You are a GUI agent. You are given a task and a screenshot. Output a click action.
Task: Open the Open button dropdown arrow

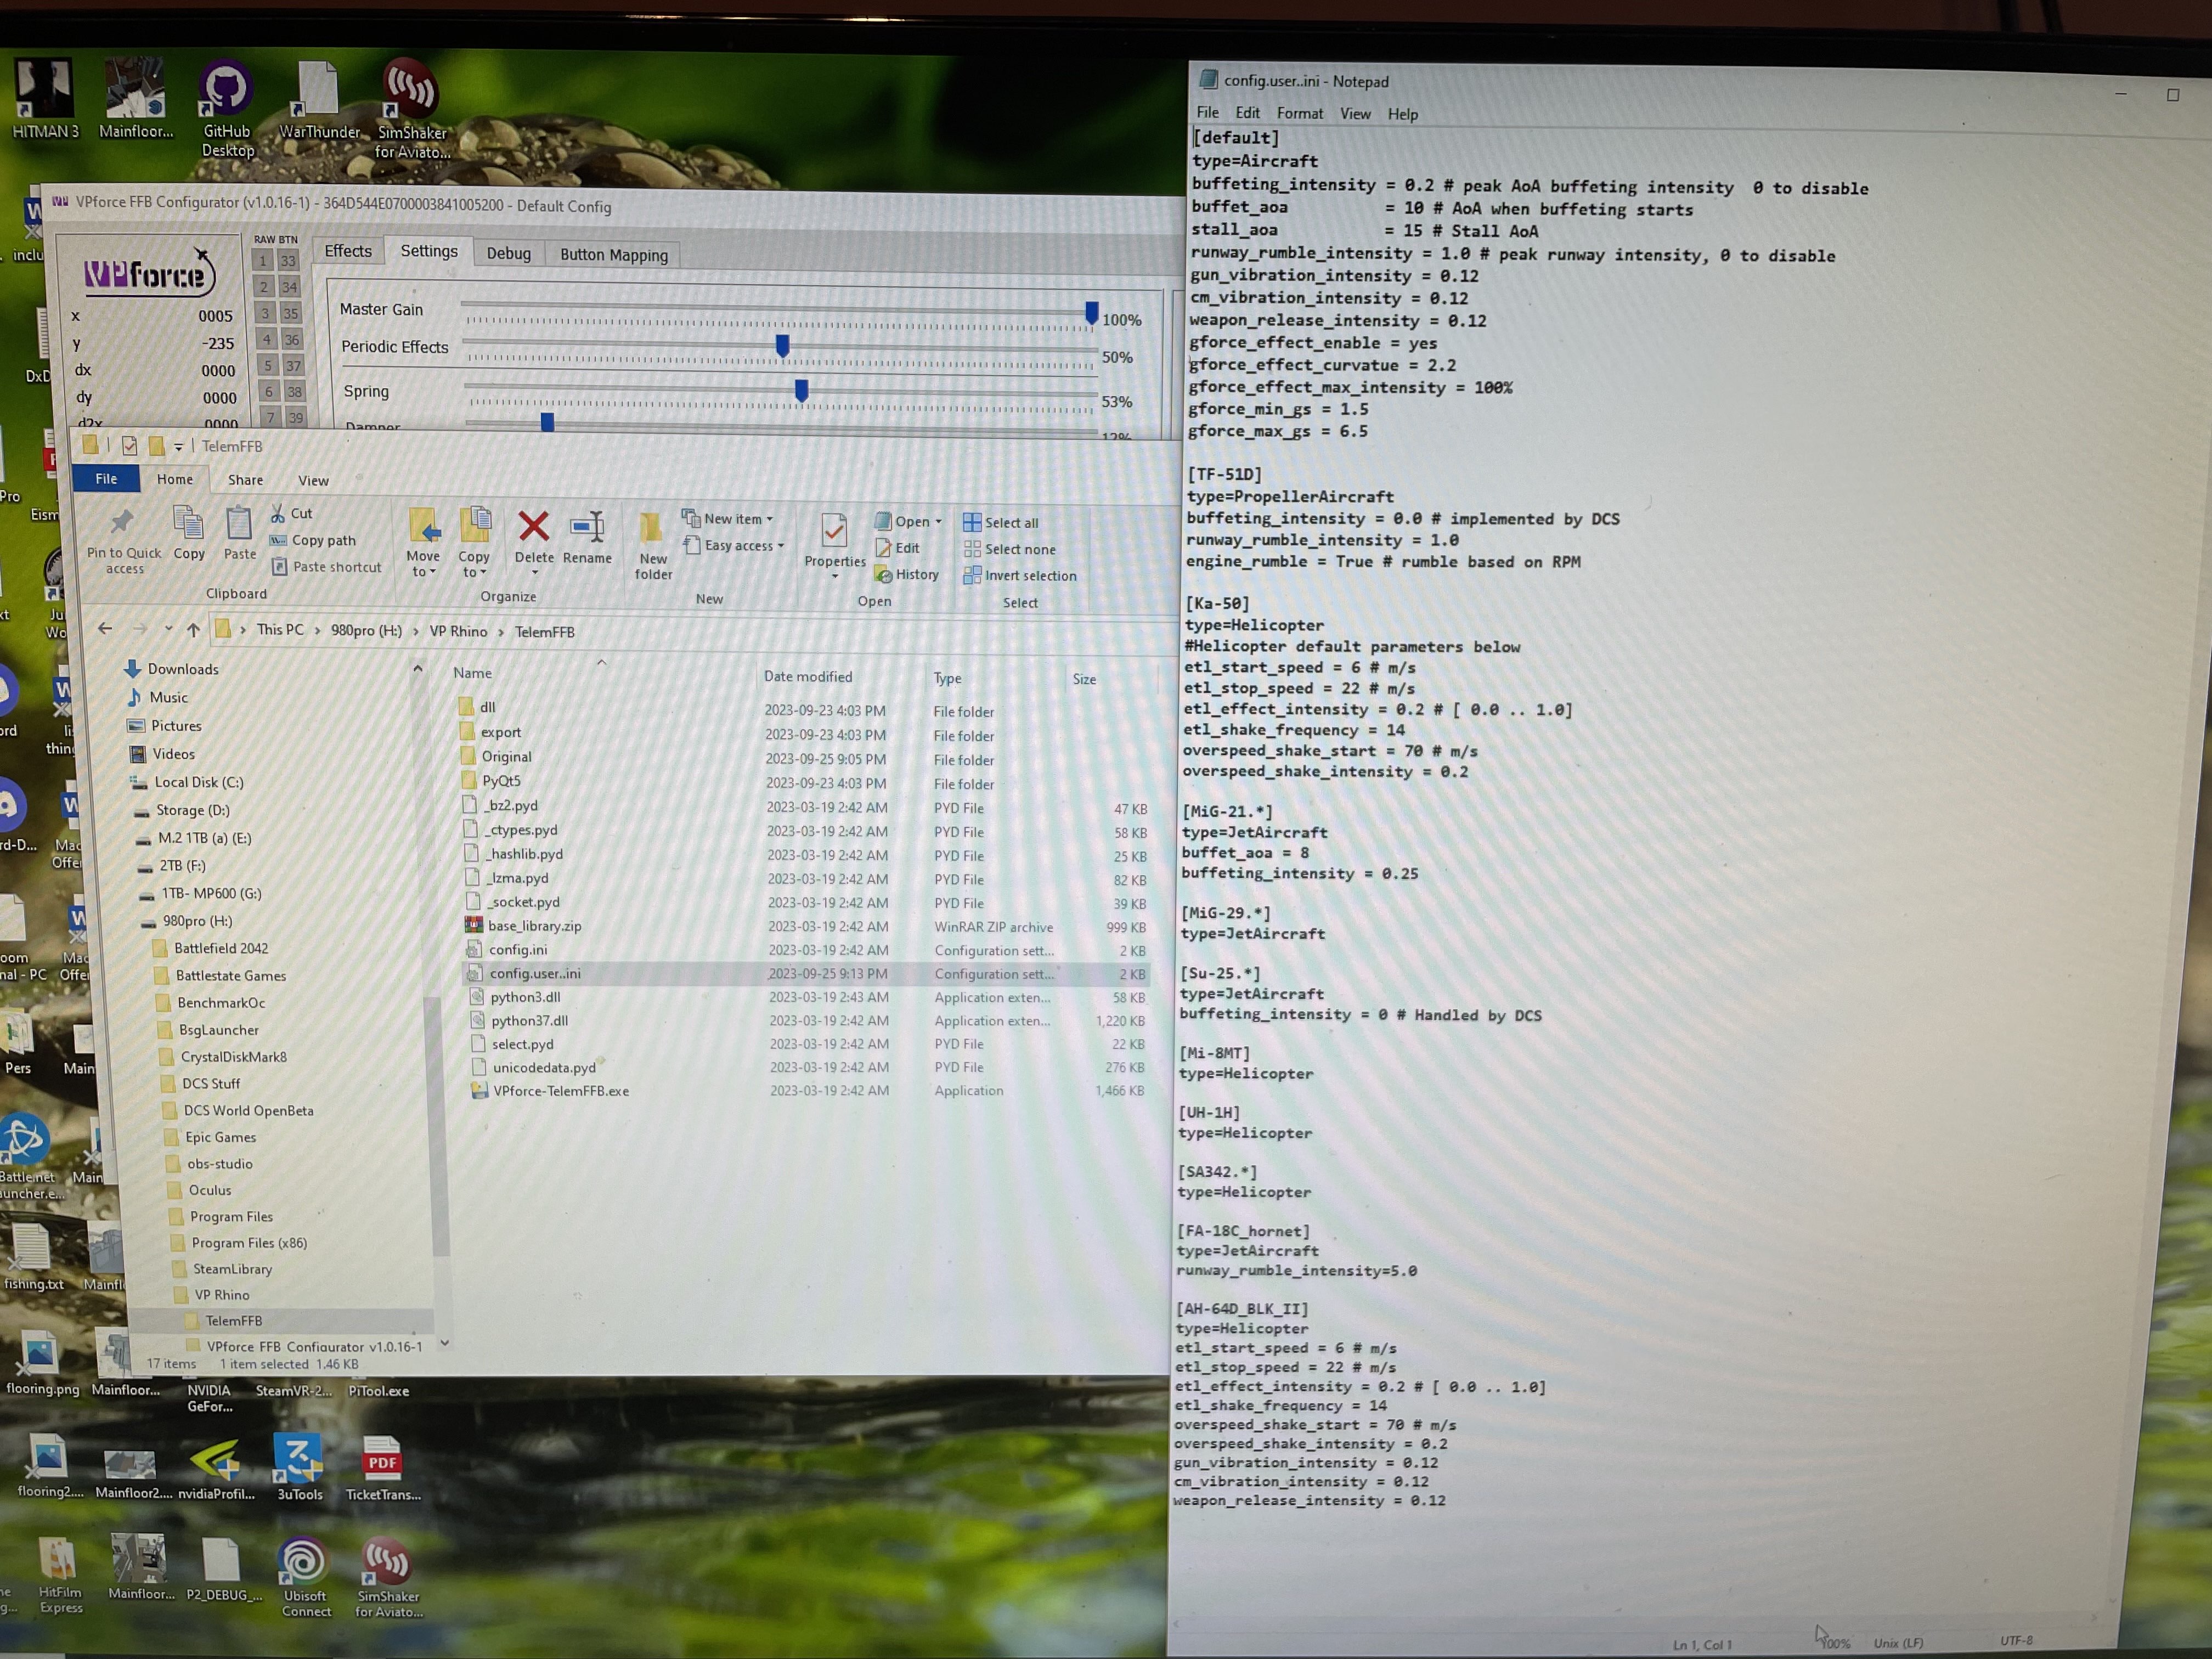pos(938,521)
